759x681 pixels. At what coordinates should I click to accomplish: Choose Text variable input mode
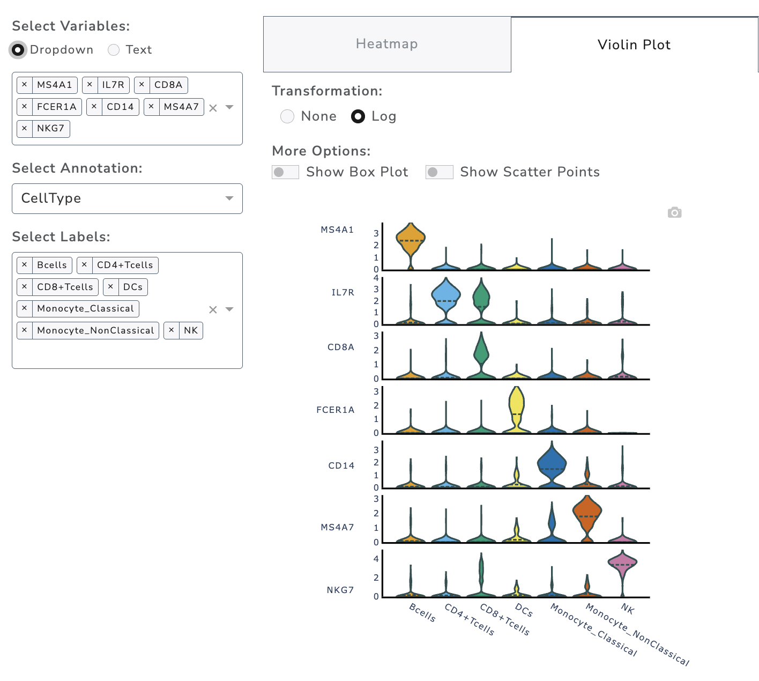click(114, 50)
